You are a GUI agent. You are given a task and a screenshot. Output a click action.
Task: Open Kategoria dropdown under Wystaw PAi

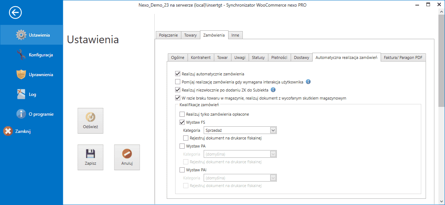point(240,178)
